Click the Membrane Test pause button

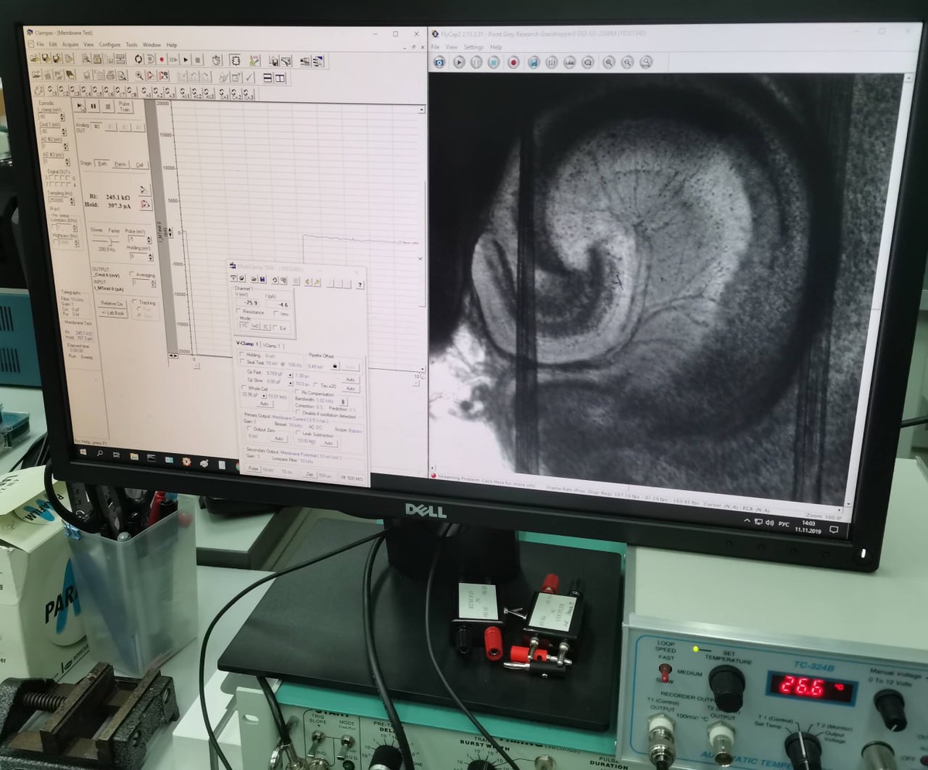coord(94,106)
